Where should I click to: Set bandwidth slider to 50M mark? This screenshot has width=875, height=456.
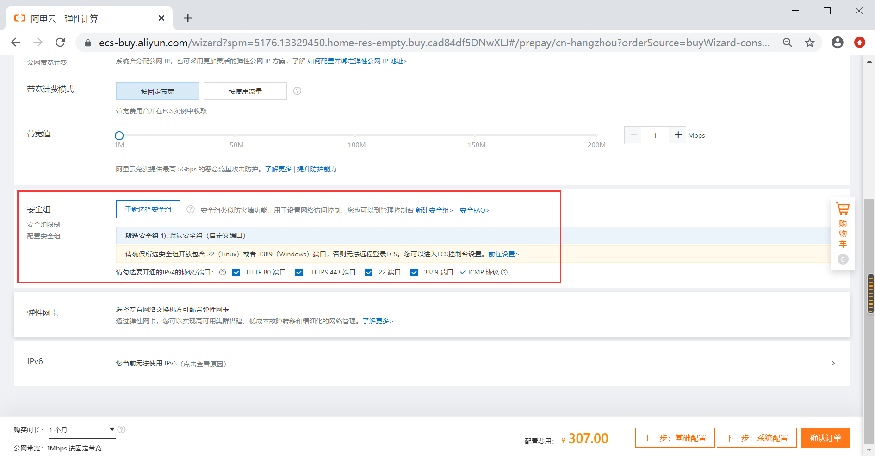pos(236,135)
